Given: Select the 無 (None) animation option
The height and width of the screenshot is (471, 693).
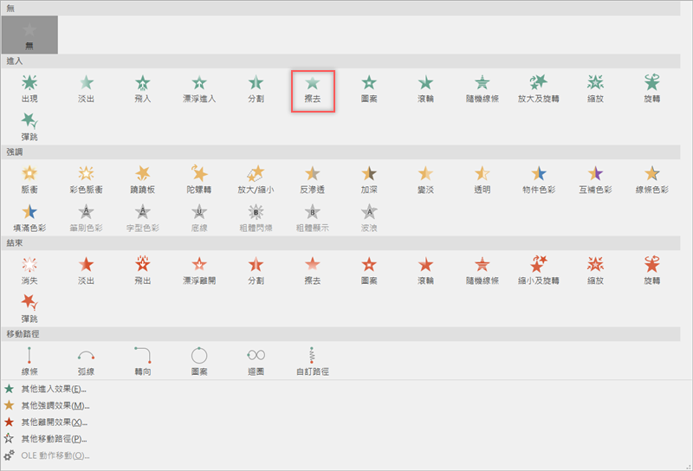Looking at the screenshot, I should pos(29,35).
